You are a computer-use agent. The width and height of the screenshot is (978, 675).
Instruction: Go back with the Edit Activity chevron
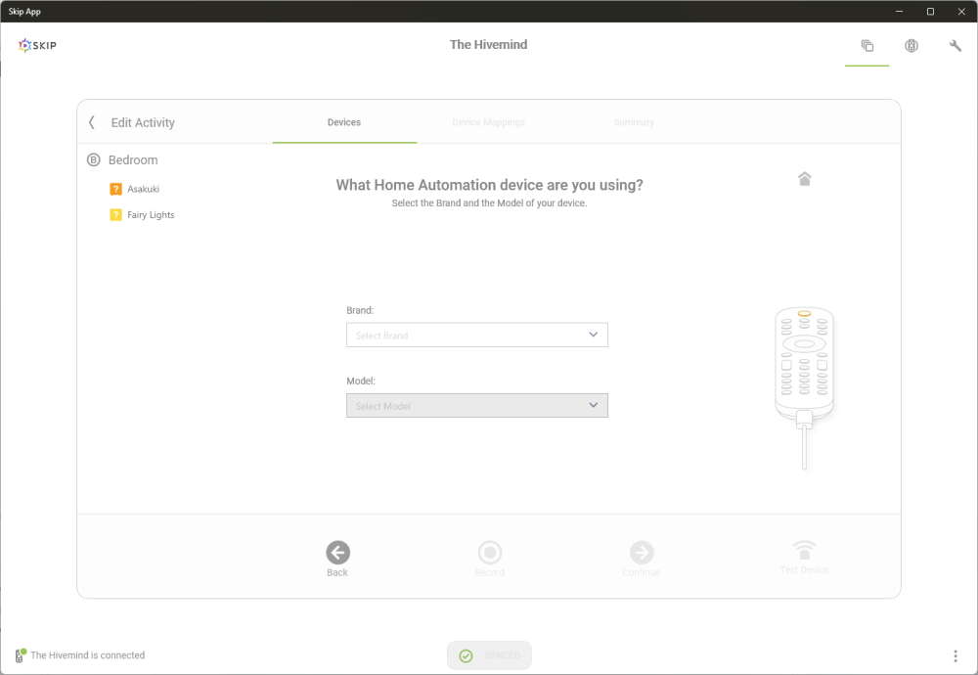[92, 122]
